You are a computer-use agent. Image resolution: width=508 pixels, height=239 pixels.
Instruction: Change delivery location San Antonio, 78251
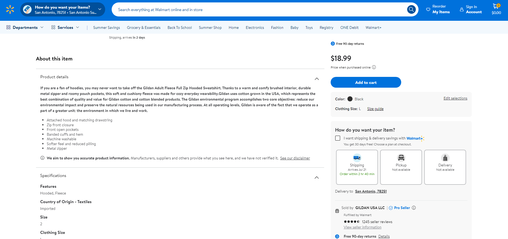click(371, 191)
